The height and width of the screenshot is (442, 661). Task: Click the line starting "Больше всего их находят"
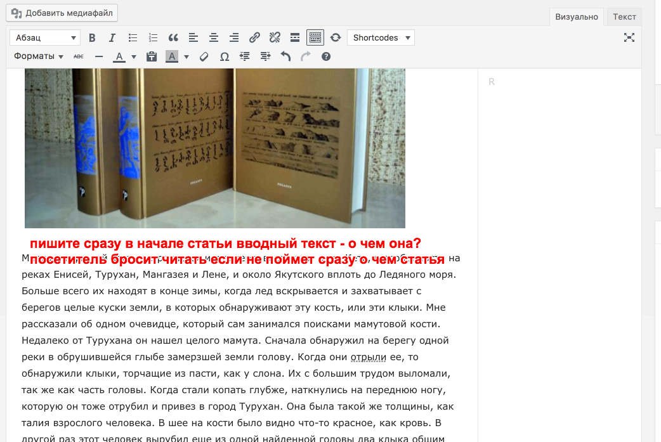pyautogui.click(x=222, y=291)
